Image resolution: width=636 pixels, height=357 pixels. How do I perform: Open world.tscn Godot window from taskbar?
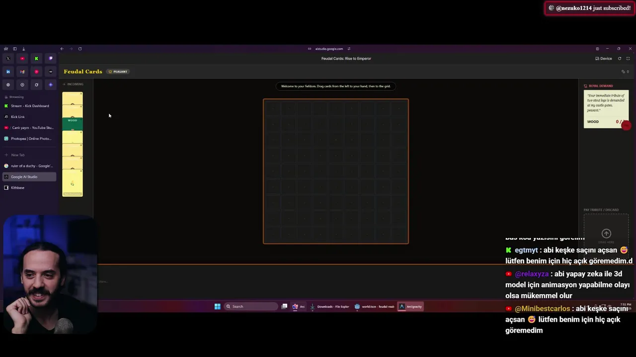375,306
